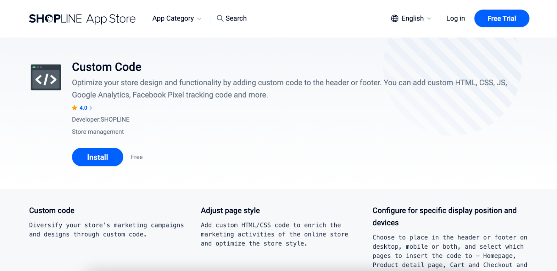Click the Log in link
The image size is (557, 271).
455,18
